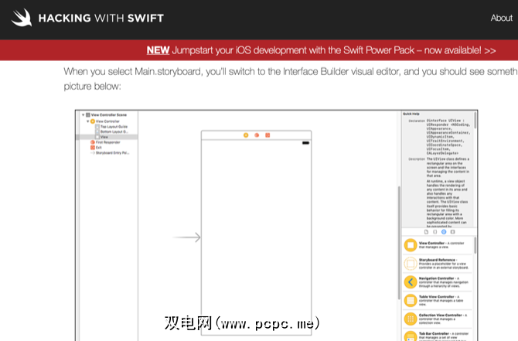Viewport: 518px width, 341px height.
Task: Select the 'Table View Controller' library entry text
Action: (x=441, y=300)
